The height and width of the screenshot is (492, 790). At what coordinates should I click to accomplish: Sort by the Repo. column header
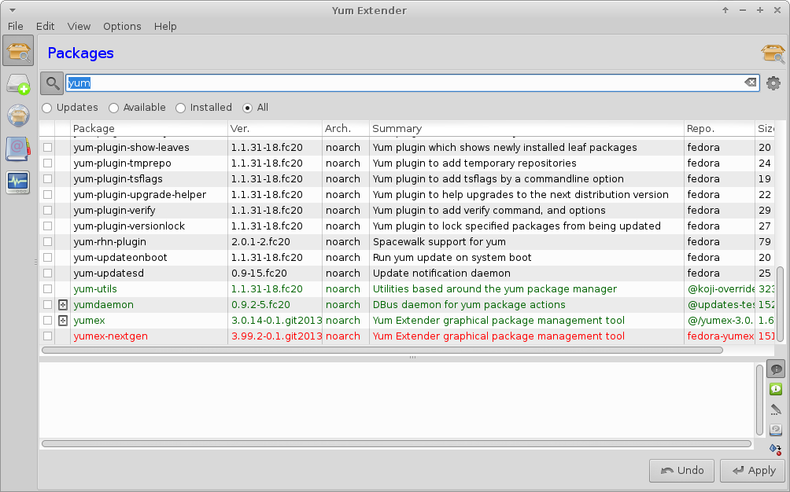click(719, 128)
